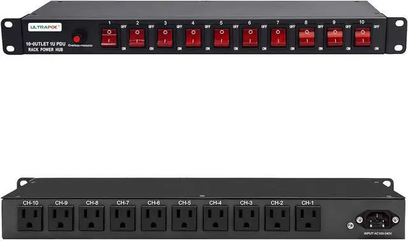This screenshot has width=408, height=241.
Task: Flip rocker switch number 6
Action: [250, 38]
